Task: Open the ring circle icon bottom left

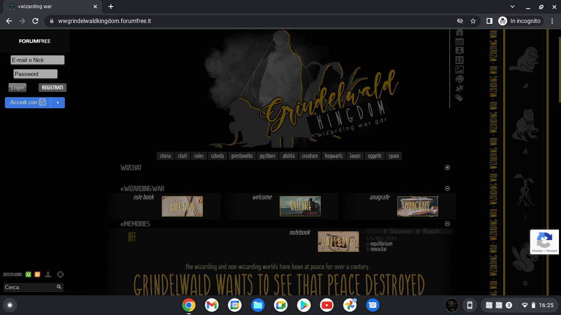Action: 60,274
